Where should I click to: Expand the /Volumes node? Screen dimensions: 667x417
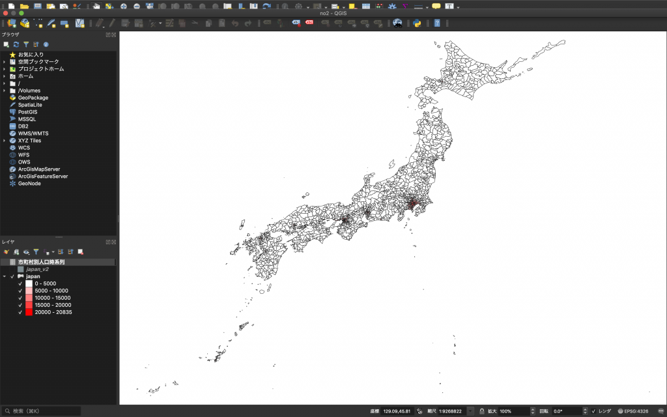pyautogui.click(x=5, y=91)
